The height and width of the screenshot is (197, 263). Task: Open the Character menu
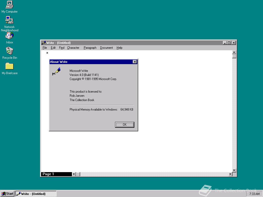[x=73, y=48]
